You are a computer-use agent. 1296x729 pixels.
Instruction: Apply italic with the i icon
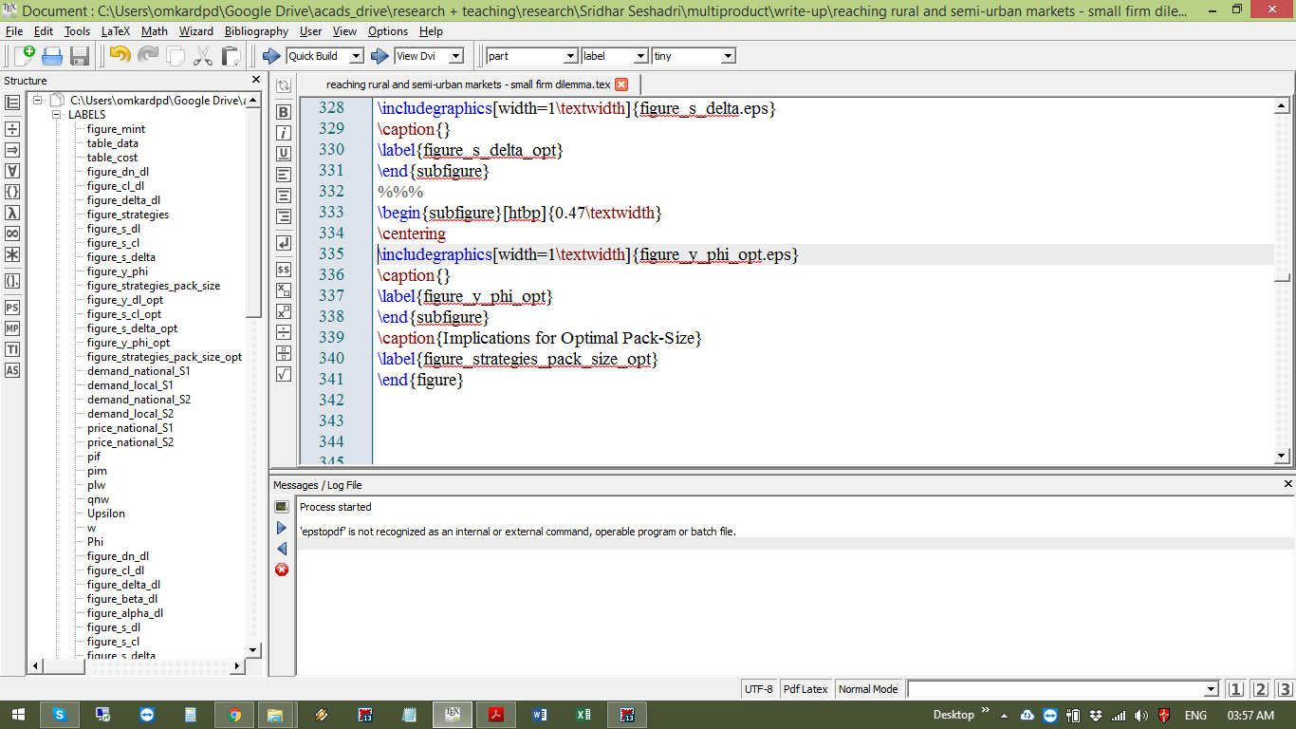pos(283,133)
